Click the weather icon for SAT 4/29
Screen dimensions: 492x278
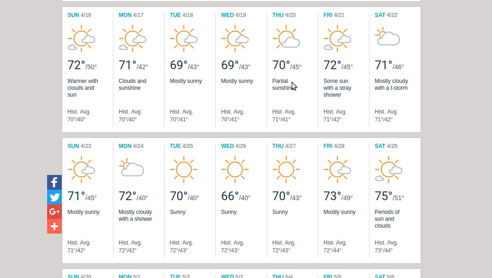(x=389, y=169)
